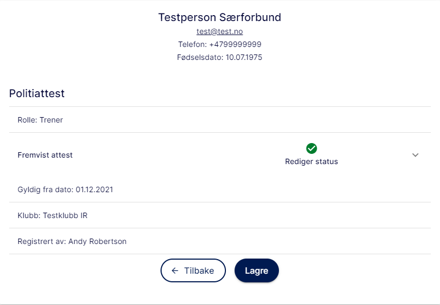Click the Fødselsdato text line
The width and height of the screenshot is (440, 305).
point(219,57)
